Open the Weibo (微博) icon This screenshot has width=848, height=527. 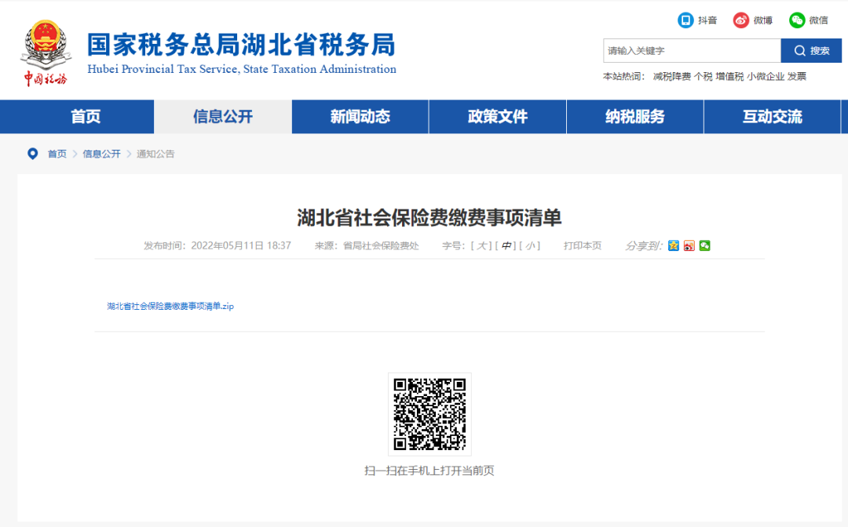741,20
